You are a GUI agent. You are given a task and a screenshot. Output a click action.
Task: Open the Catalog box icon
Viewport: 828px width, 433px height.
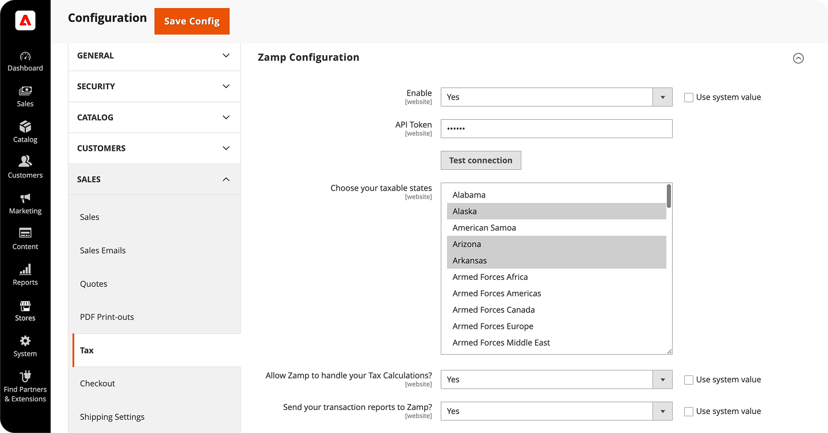pyautogui.click(x=25, y=127)
